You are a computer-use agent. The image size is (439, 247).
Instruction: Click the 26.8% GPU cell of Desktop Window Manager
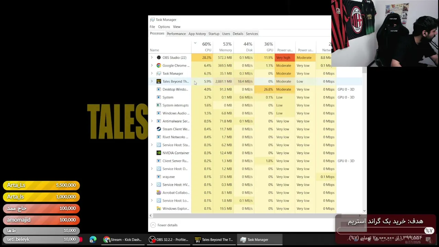[264, 89]
